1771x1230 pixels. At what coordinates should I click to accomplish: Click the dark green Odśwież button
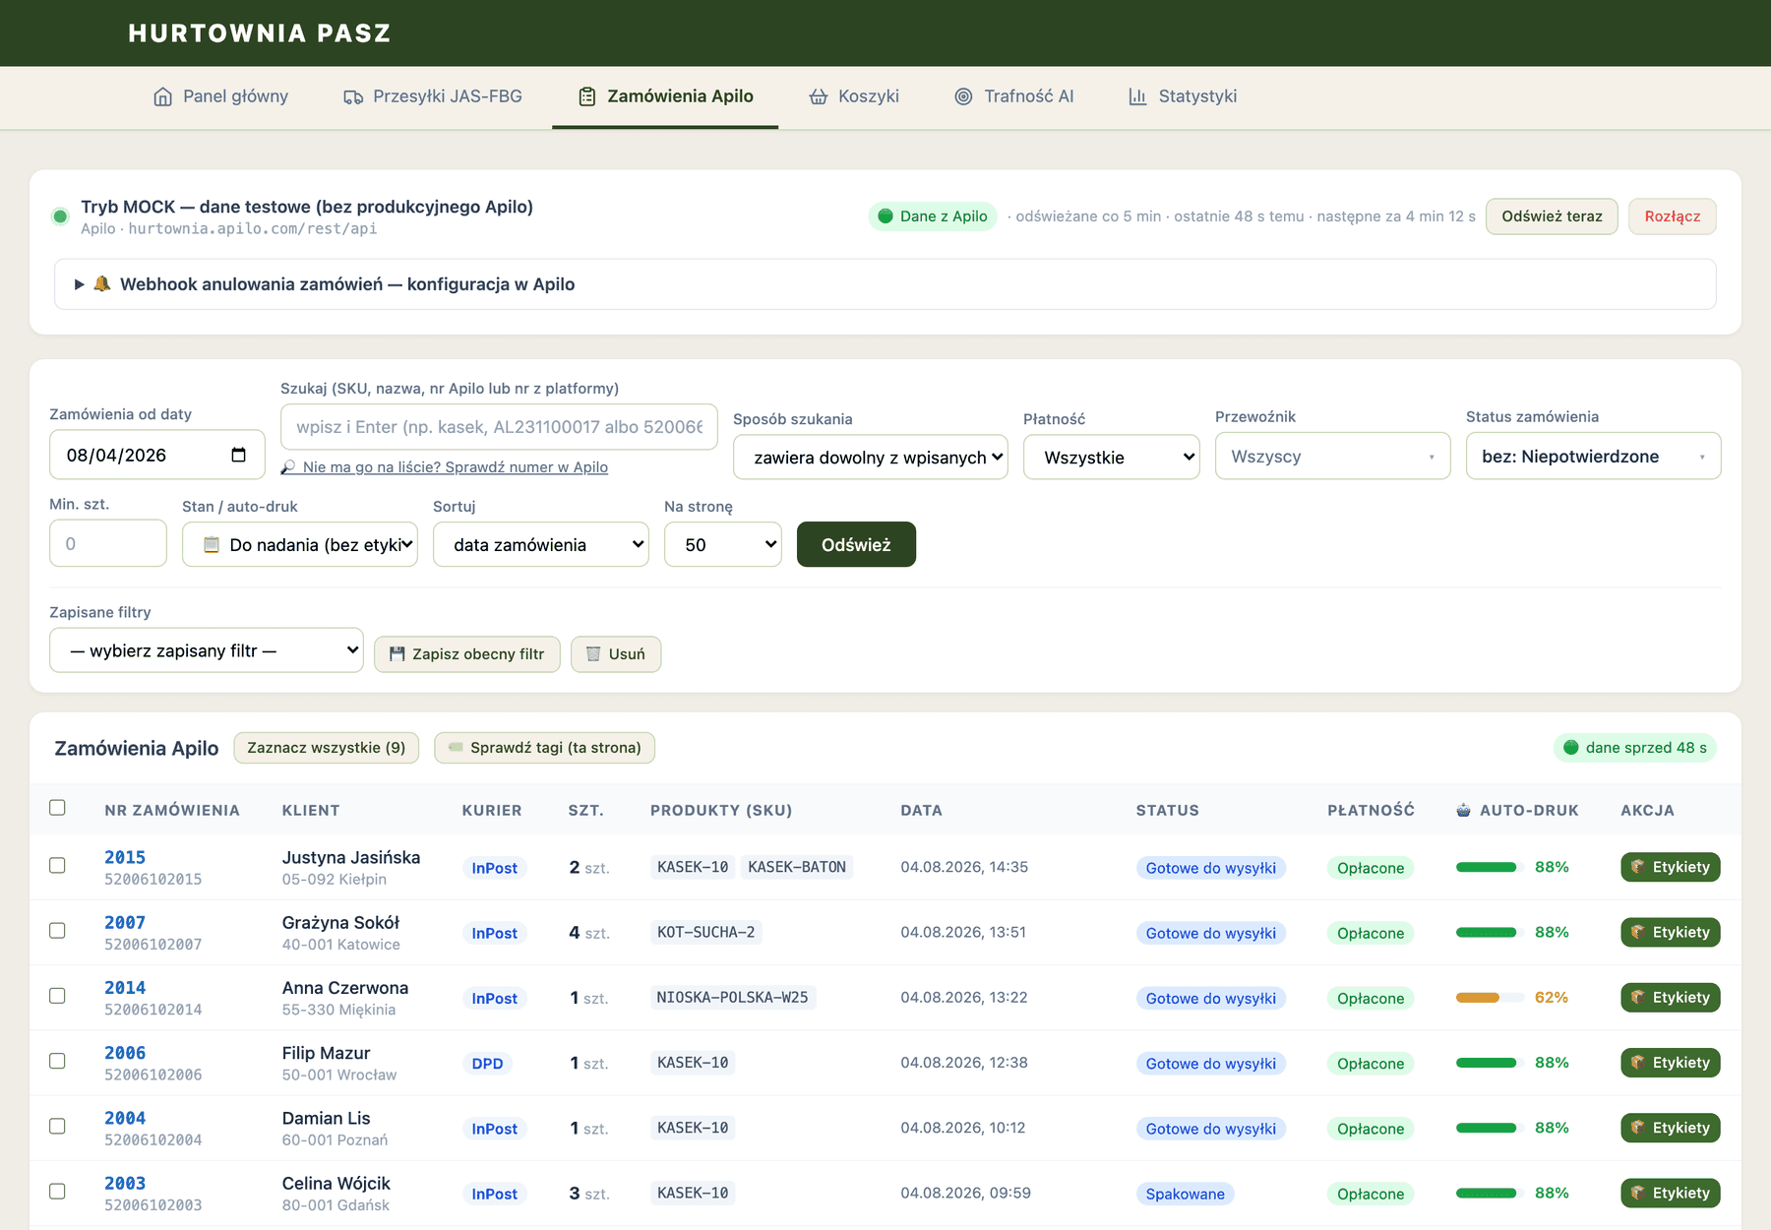856,544
